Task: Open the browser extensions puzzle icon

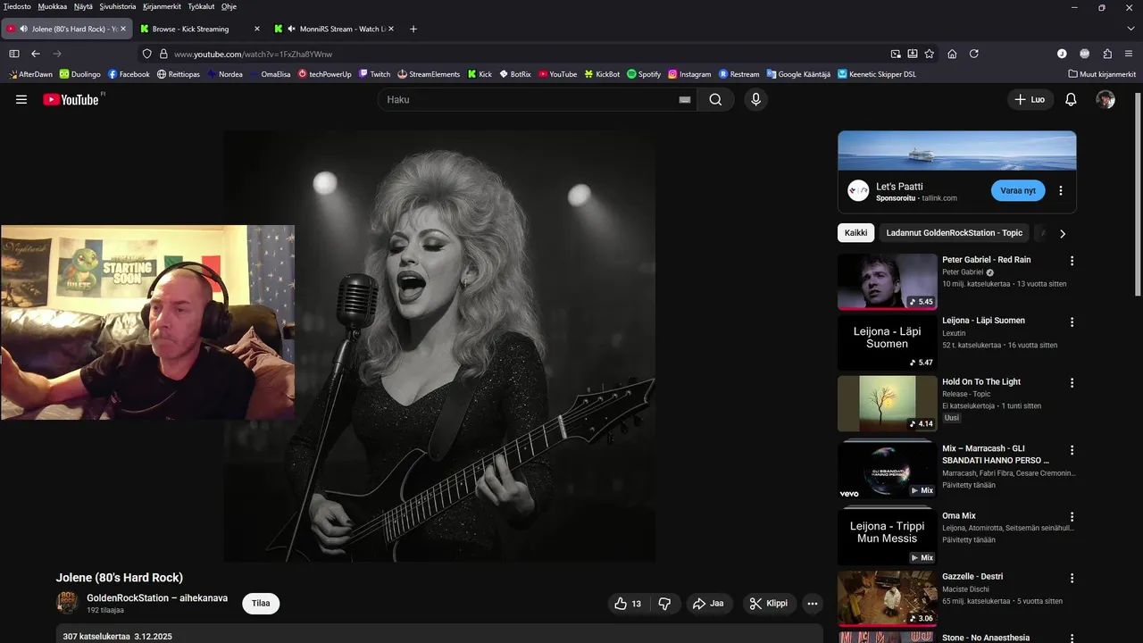Action: [x=1107, y=54]
